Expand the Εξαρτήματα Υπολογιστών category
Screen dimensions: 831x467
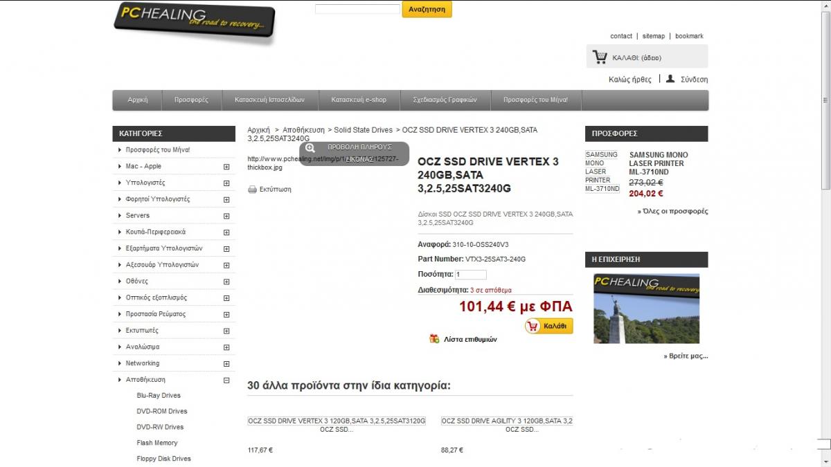tap(226, 249)
